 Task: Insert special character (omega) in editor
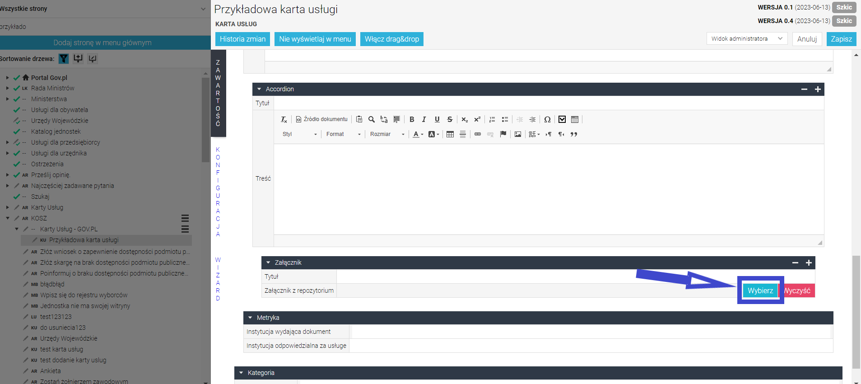click(x=547, y=119)
